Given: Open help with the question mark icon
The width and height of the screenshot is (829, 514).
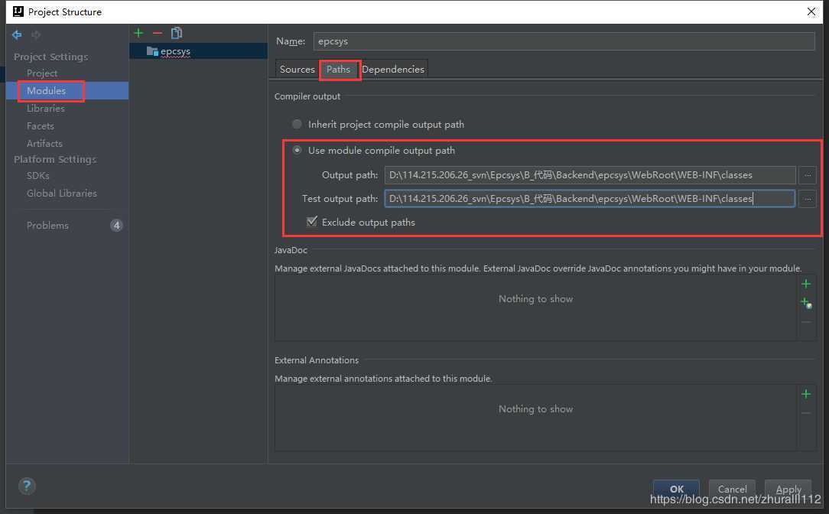Looking at the screenshot, I should point(27,486).
